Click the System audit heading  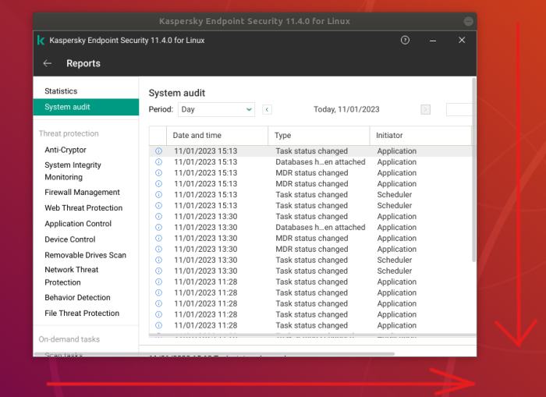pos(177,93)
